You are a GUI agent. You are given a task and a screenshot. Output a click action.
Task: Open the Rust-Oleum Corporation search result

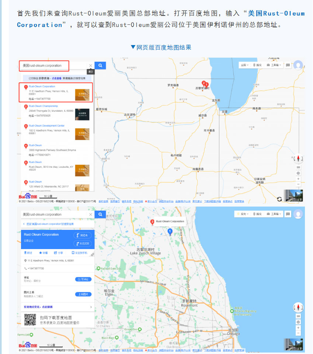pos(42,86)
